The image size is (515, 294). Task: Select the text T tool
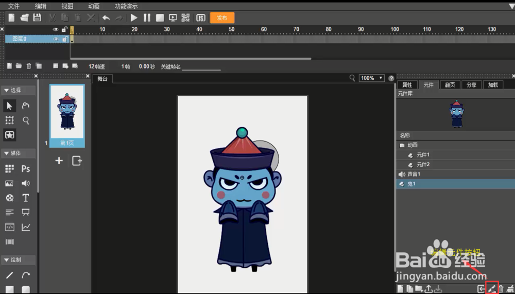point(26,198)
